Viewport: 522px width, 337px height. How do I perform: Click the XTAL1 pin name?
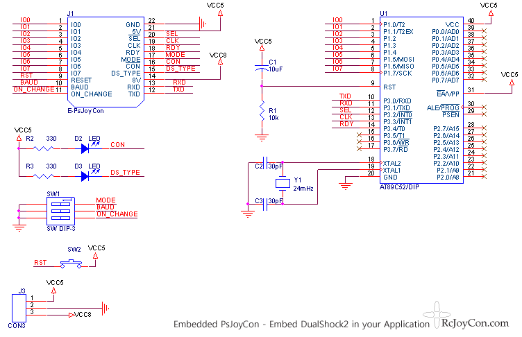pyautogui.click(x=391, y=171)
